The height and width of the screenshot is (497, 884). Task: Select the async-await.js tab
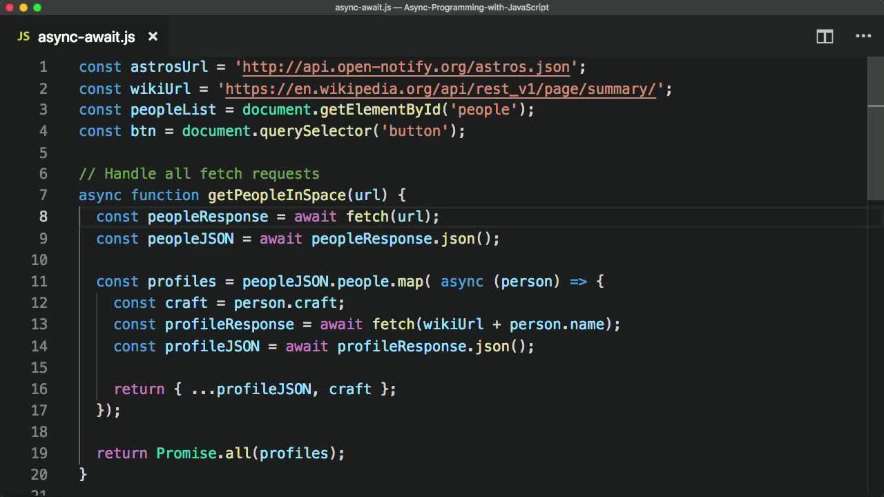pyautogui.click(x=86, y=37)
